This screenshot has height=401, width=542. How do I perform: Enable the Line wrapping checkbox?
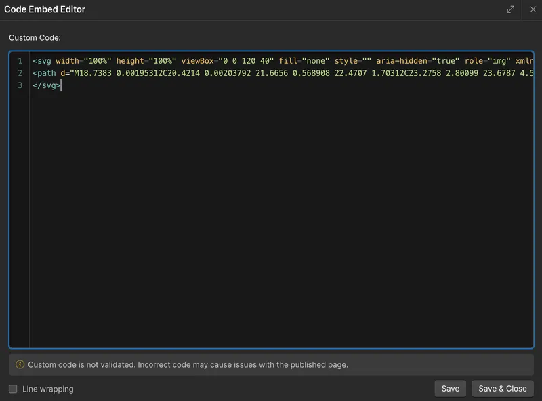coord(12,388)
